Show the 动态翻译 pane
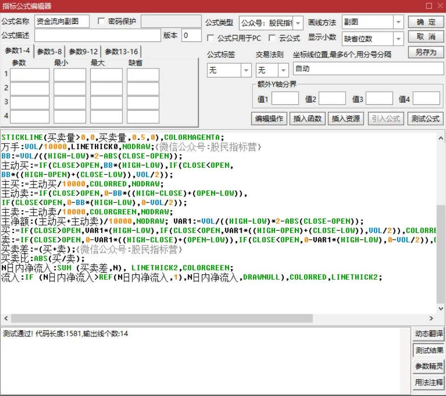 click(429, 334)
